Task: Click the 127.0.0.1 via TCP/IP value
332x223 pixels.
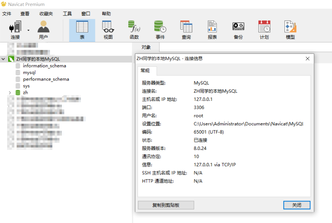Action: pos(215,165)
